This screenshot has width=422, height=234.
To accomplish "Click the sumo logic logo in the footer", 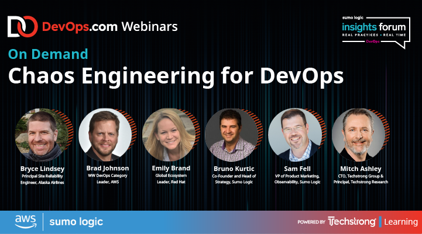I will pos(76,222).
